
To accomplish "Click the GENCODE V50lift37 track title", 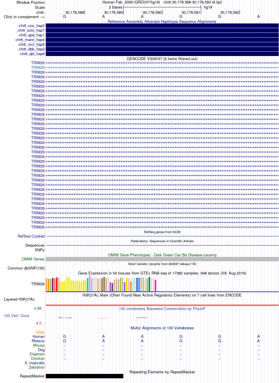I will (162, 59).
